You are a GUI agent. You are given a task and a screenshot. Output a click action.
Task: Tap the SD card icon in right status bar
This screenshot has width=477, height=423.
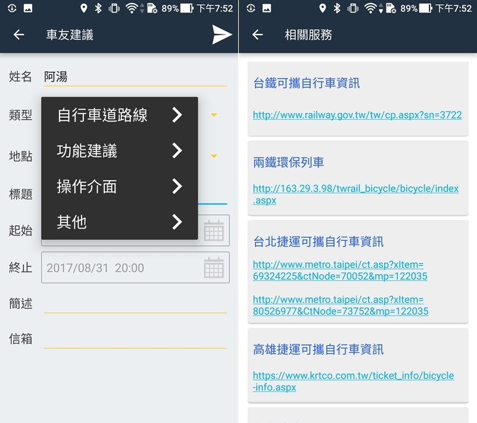[x=391, y=8]
